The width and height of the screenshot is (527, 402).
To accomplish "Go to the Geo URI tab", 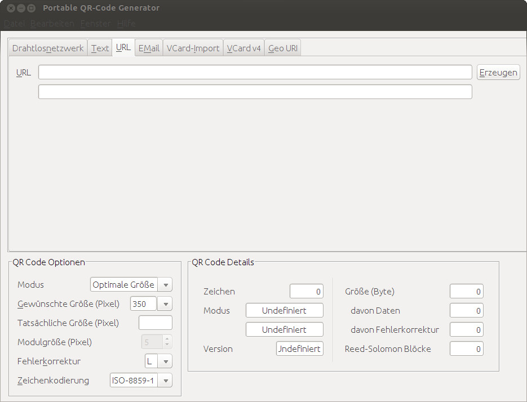I will (x=282, y=48).
